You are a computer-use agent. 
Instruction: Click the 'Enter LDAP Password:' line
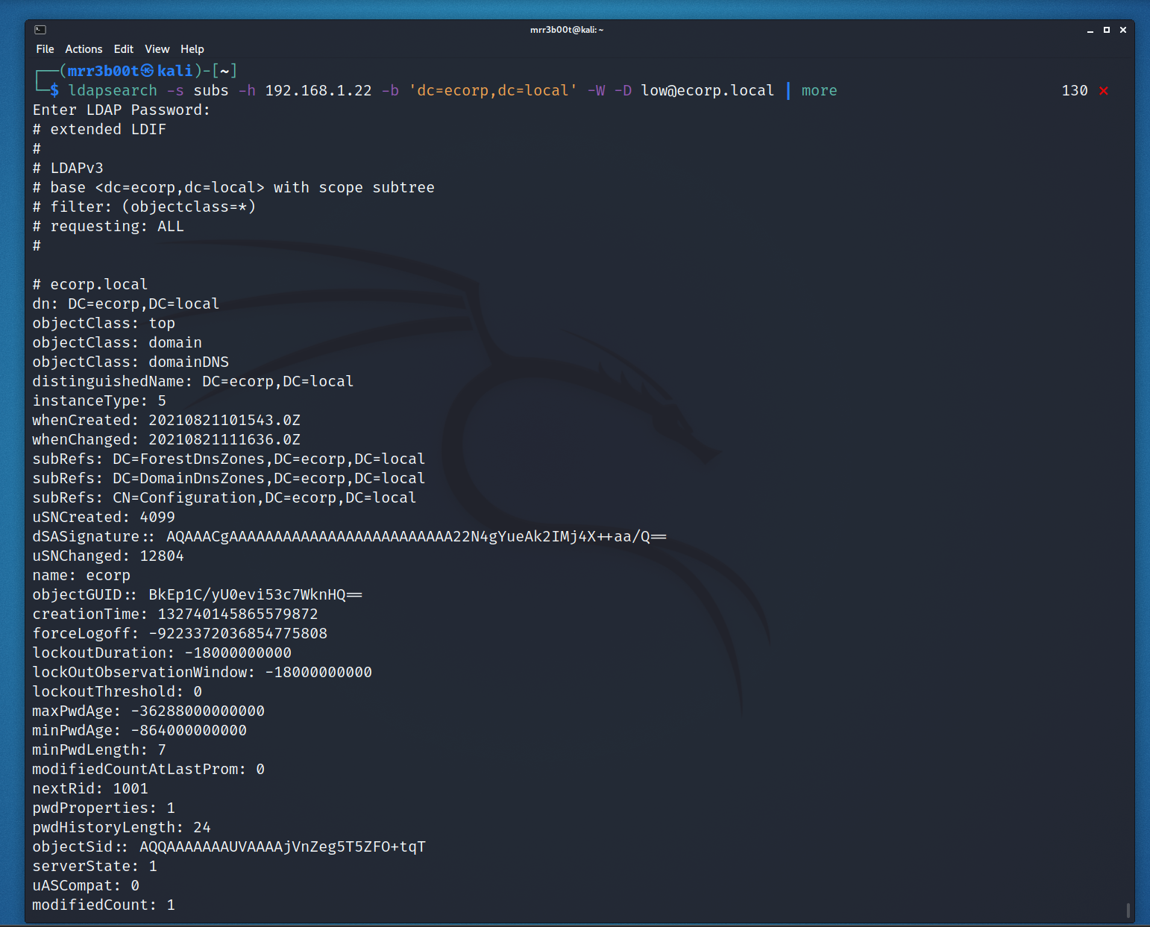point(122,110)
